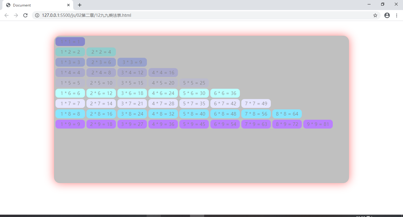Click the cell "4 * 8 = 32"

point(163,114)
